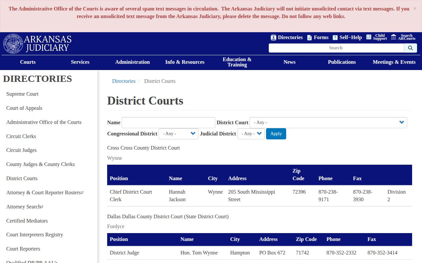The height and width of the screenshot is (263, 422).
Task: Click the magnifying glass search button
Action: (410, 48)
